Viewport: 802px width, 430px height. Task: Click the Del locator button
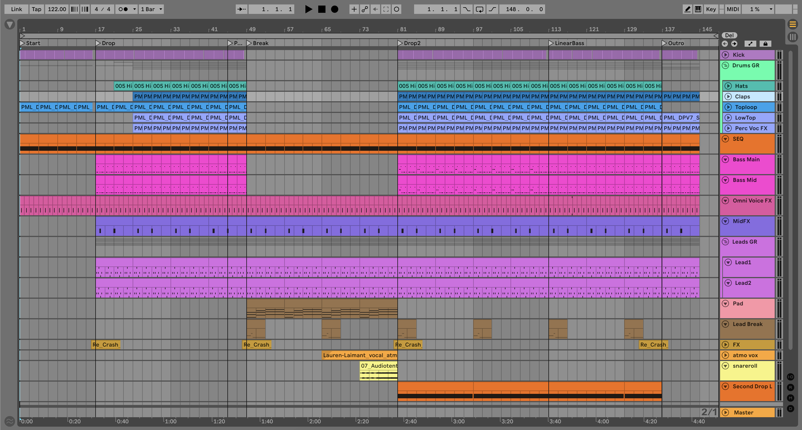729,35
